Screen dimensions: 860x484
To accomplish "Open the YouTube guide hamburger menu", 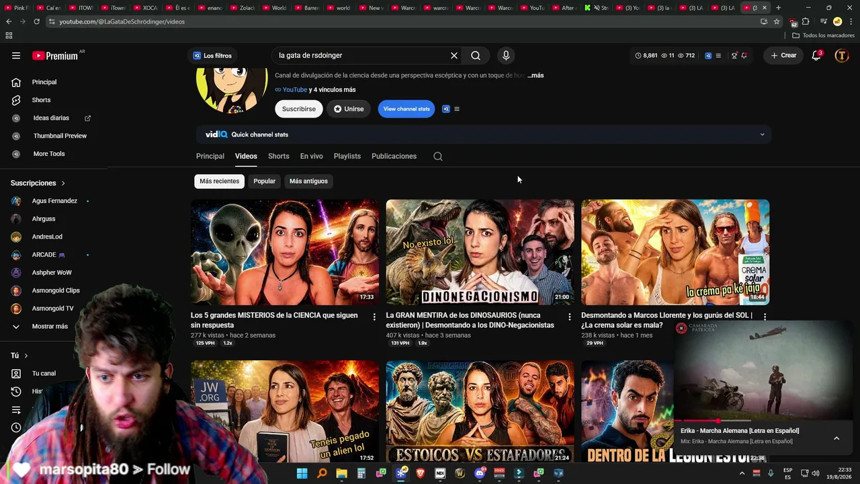I will pyautogui.click(x=16, y=56).
